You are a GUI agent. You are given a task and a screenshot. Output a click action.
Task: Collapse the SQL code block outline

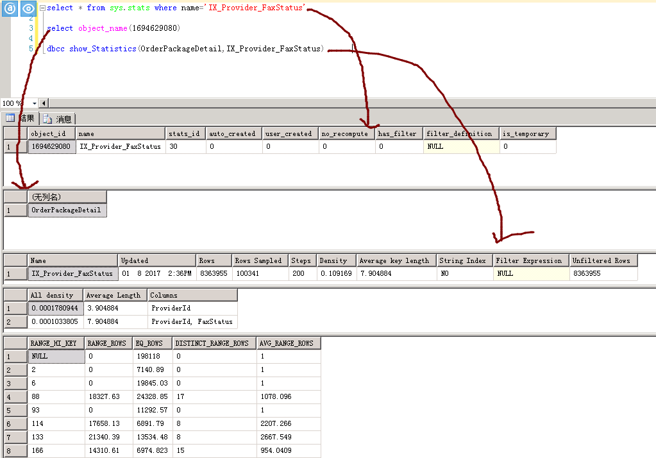[x=42, y=8]
